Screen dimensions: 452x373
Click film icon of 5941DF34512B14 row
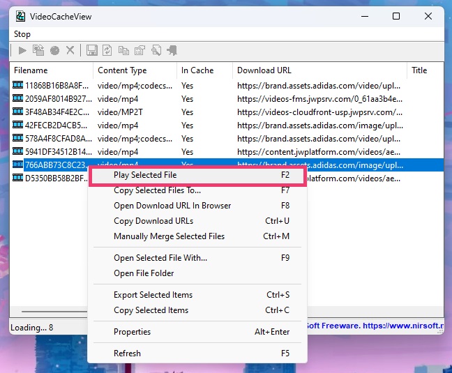18,151
